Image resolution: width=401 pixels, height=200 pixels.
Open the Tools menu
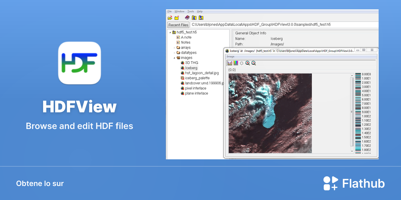(190, 11)
